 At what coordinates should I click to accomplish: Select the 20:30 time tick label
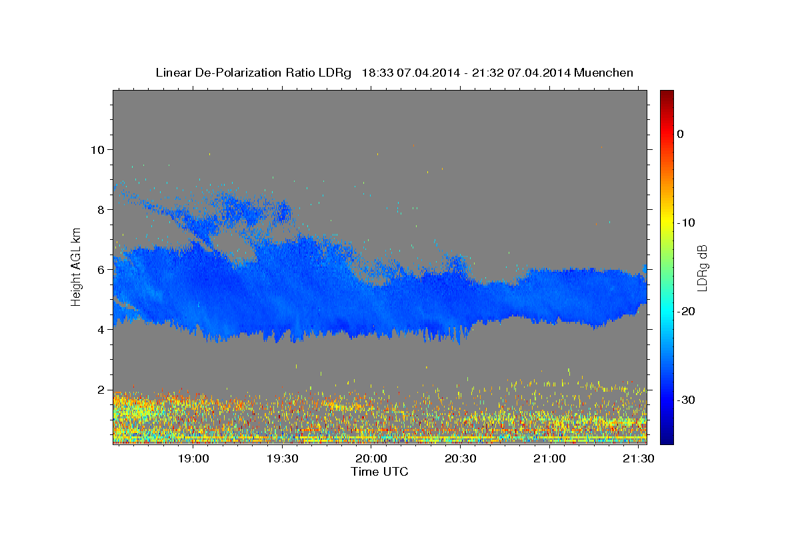tap(460, 459)
